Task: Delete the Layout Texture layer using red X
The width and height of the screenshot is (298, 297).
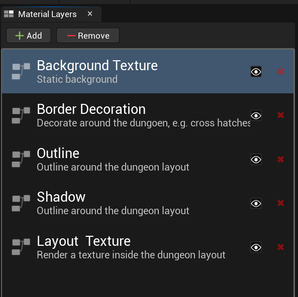Action: 280,247
